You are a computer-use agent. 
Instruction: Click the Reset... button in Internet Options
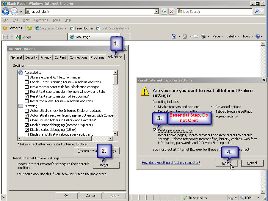coord(106,165)
